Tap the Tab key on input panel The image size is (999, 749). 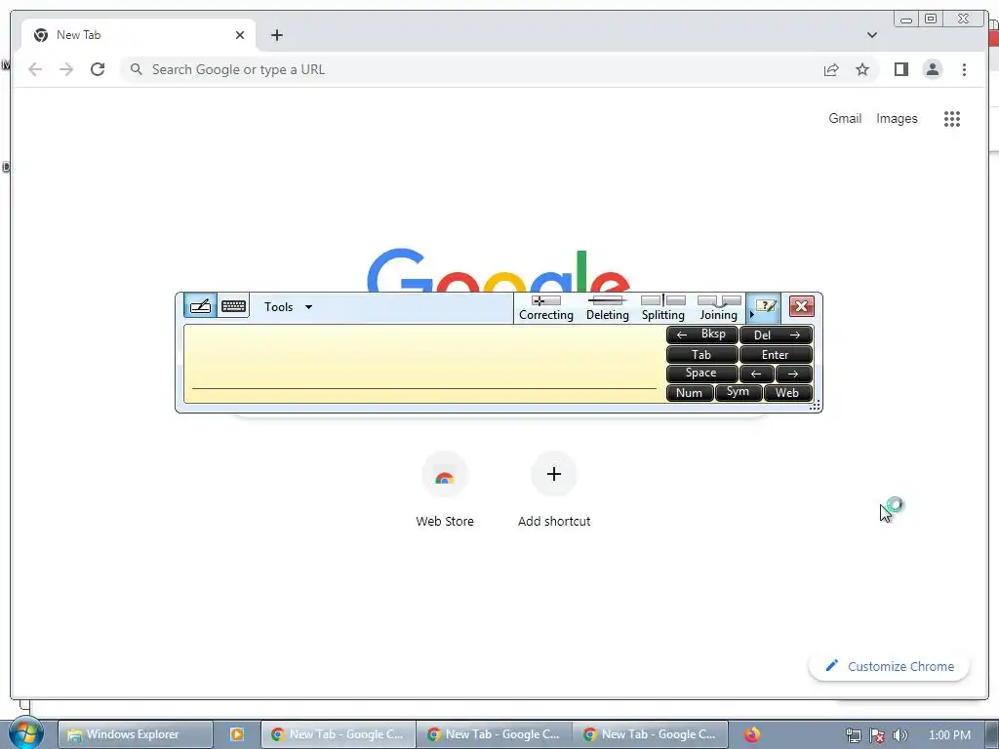[701, 355]
